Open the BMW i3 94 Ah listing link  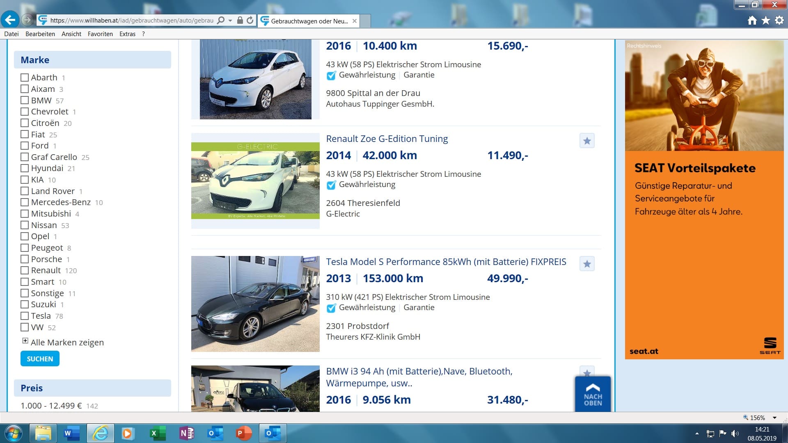pos(419,377)
